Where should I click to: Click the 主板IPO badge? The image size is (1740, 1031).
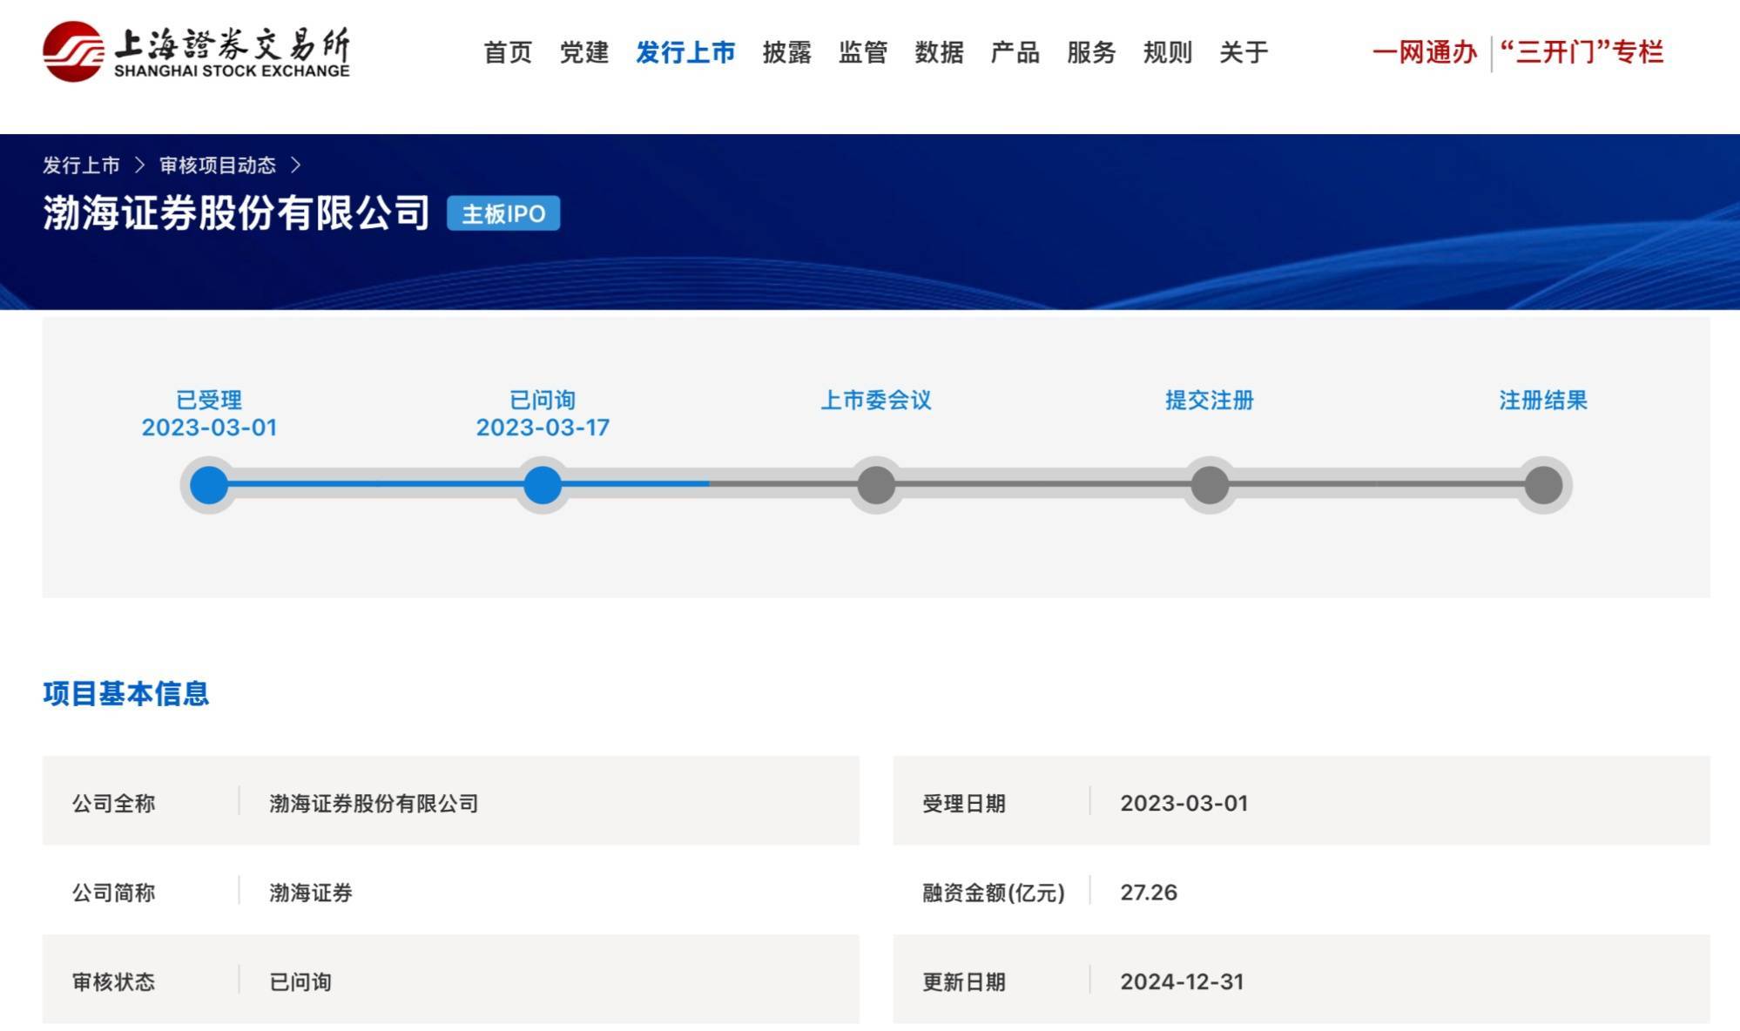[x=503, y=213]
